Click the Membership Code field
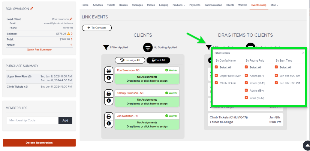 click(33, 120)
